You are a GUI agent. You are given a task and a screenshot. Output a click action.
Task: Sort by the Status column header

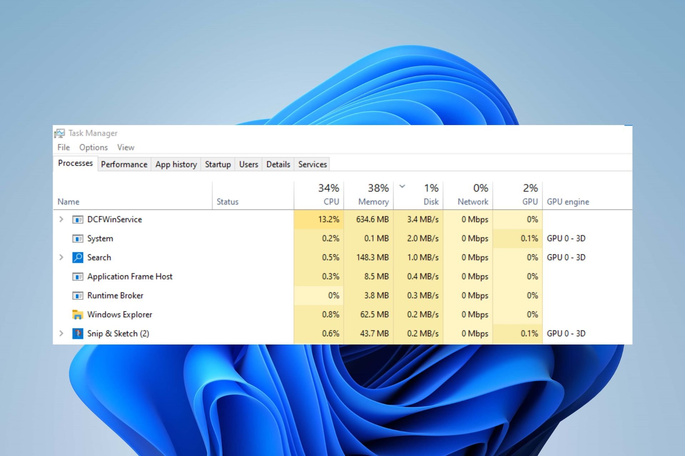click(x=253, y=195)
